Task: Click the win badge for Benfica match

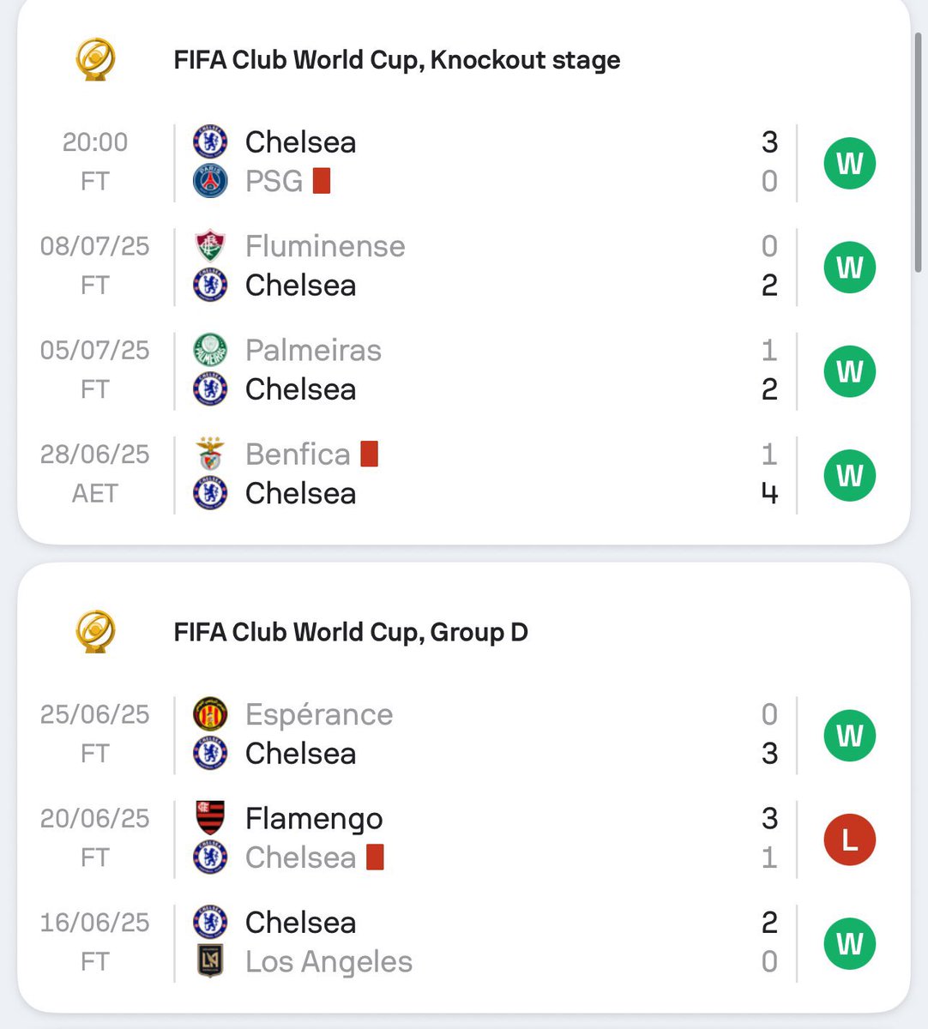Action: (849, 475)
